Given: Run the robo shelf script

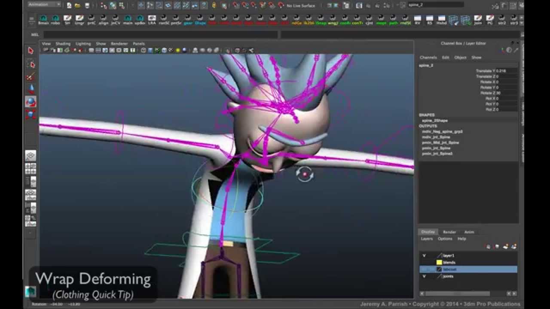Looking at the screenshot, I should (55, 20).
